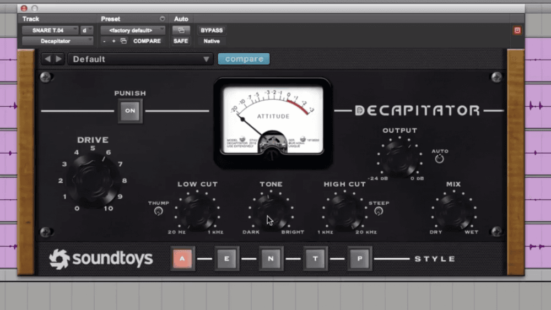Click the Pro Tools COMPARE button
Screen dimensions: 551x310
[147, 41]
